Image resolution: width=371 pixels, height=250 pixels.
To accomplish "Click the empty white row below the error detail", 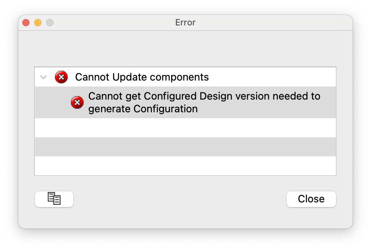I will click(x=185, y=128).
